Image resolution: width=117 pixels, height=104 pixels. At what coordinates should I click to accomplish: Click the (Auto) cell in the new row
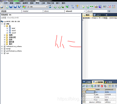pyautogui.click(x=90, y=102)
